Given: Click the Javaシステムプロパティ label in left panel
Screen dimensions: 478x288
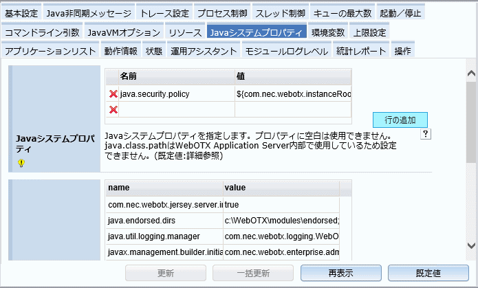Looking at the screenshot, I should click(55, 144).
